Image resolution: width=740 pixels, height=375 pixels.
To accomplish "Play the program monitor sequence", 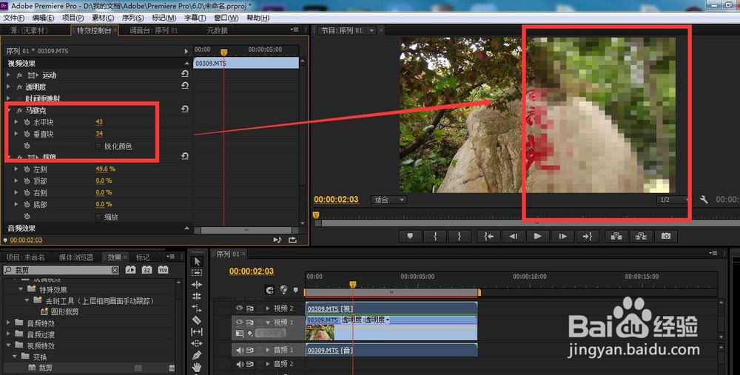I will 537,237.
